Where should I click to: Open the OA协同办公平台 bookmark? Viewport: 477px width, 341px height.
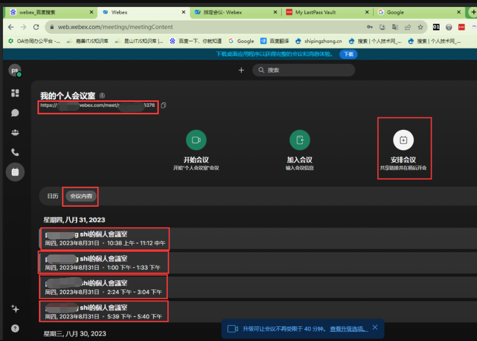(x=34, y=41)
